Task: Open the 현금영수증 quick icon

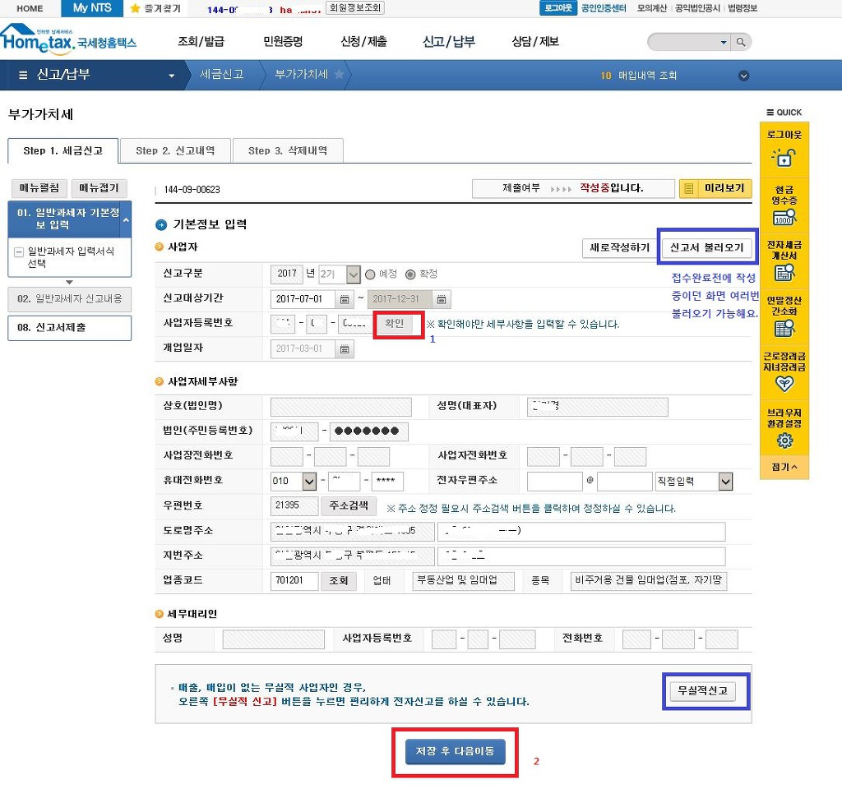Action: (784, 217)
